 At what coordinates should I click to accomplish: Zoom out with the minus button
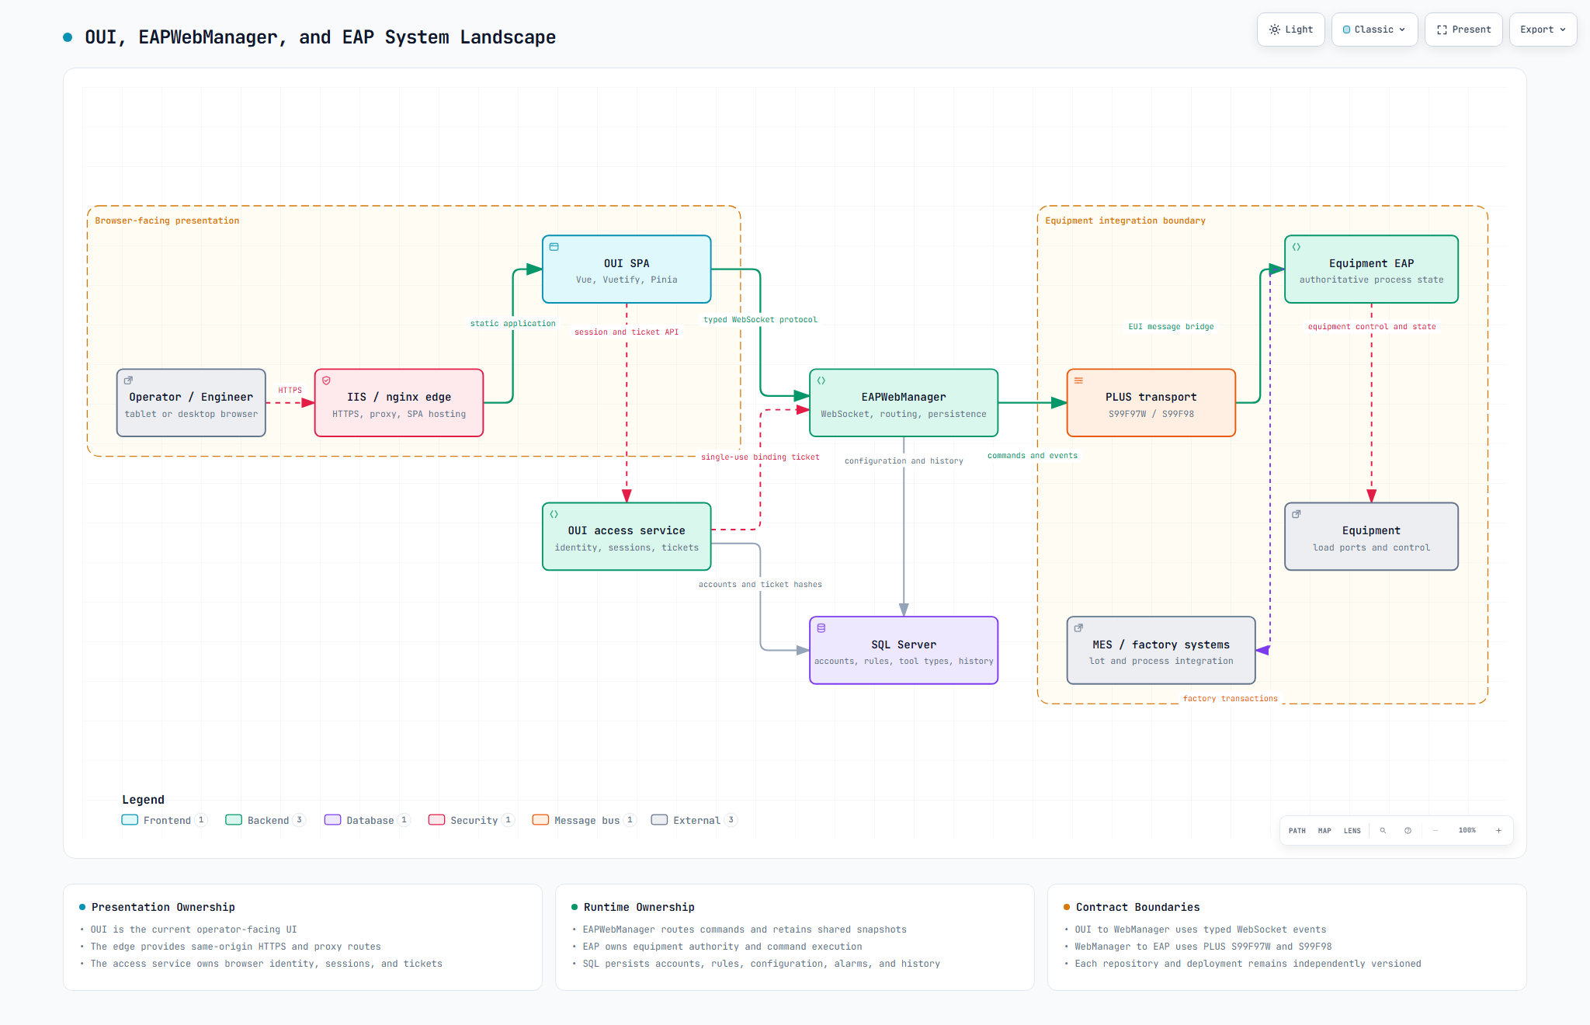[x=1436, y=831]
